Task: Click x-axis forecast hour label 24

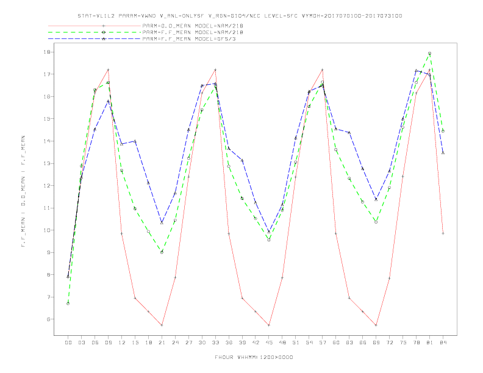Action: tap(175, 343)
